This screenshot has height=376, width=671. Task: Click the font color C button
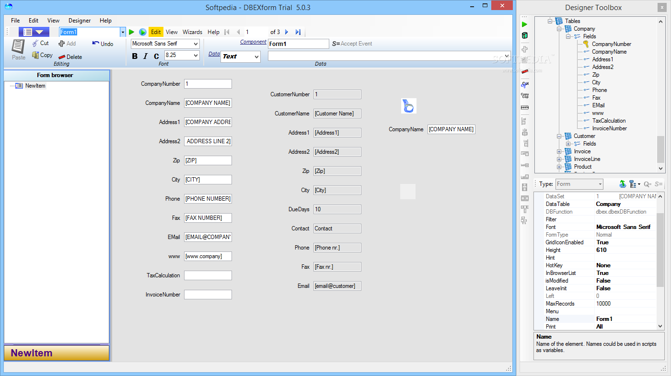click(x=156, y=56)
